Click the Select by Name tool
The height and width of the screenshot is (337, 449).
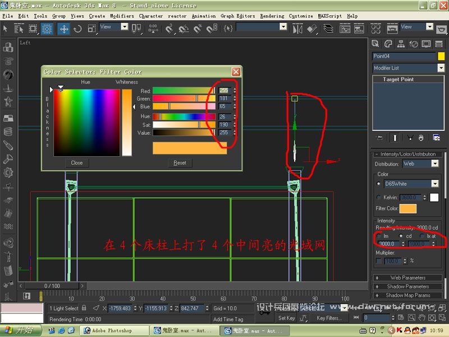(19, 29)
